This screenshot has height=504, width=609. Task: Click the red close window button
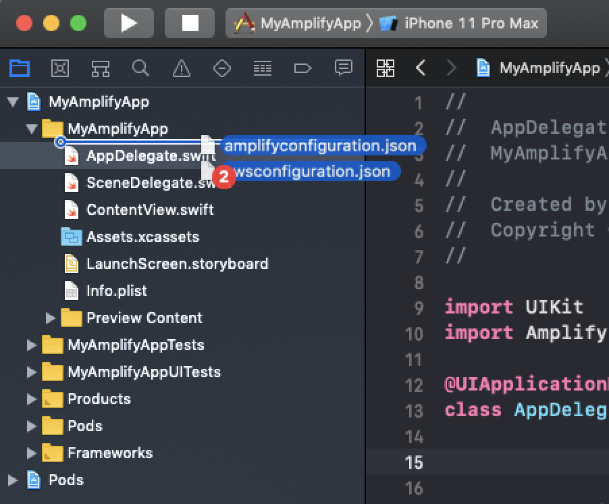24,23
